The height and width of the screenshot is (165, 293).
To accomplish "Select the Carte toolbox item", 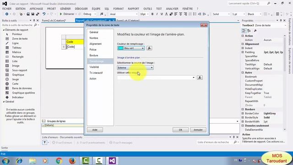I will coord(15,84).
